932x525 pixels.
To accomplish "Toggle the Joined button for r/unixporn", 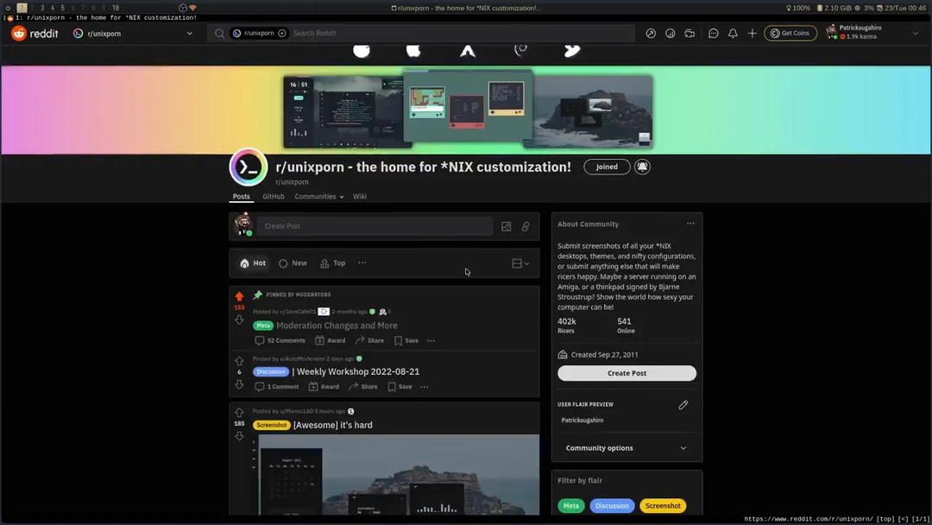I will 607,167.
